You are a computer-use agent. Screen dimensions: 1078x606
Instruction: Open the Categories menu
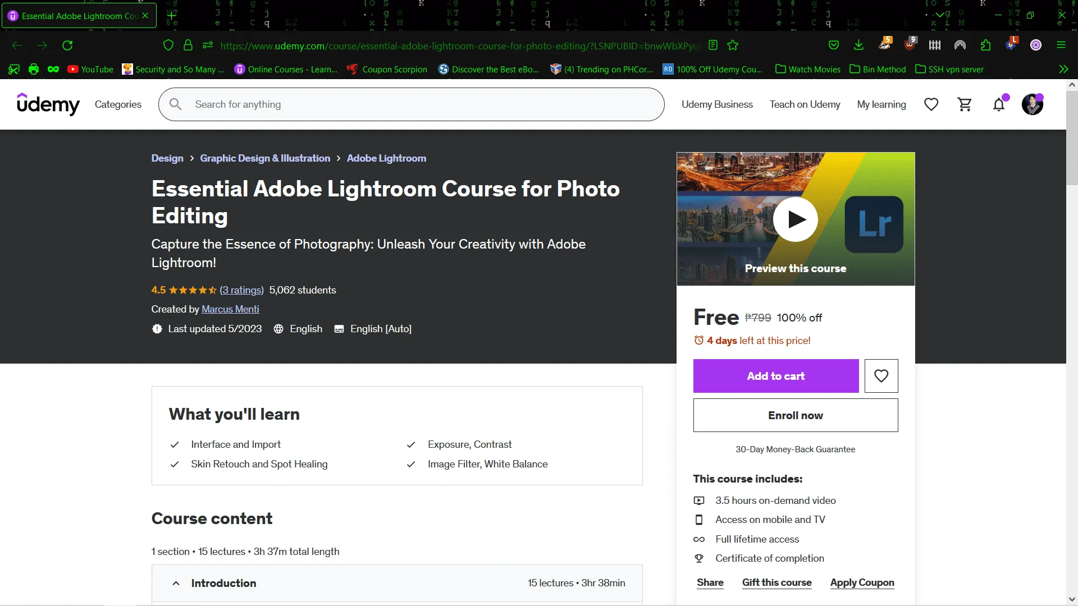[118, 104]
